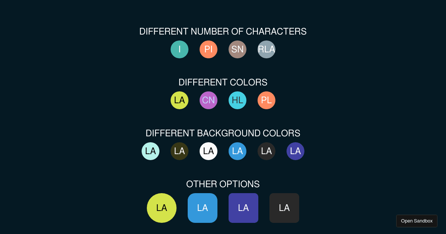Click the teal avatar labeled I

pyautogui.click(x=180, y=49)
